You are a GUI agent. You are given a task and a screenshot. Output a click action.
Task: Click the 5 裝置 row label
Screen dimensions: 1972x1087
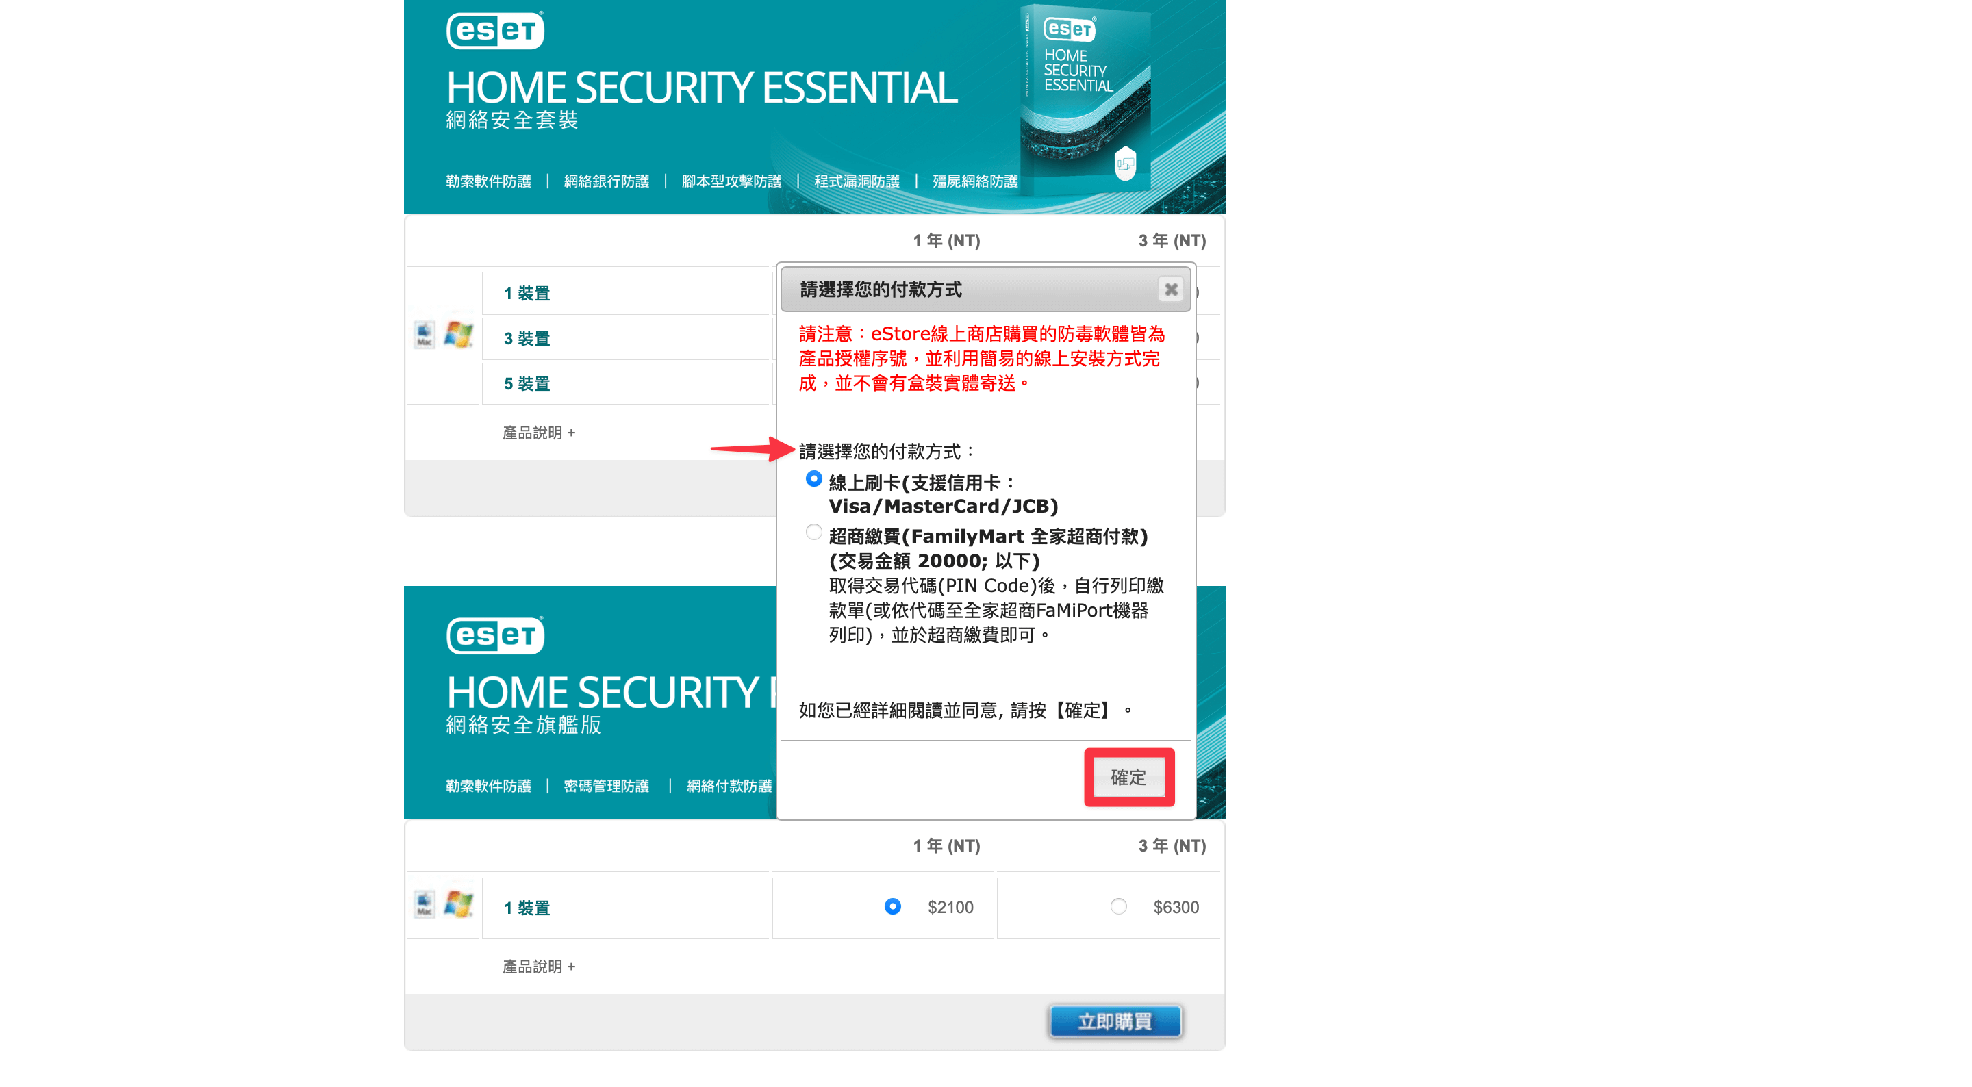(x=527, y=383)
